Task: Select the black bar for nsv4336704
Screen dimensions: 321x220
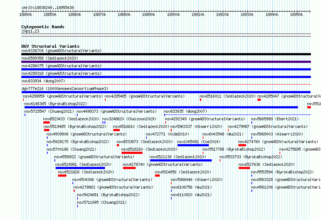Action: [166, 54]
